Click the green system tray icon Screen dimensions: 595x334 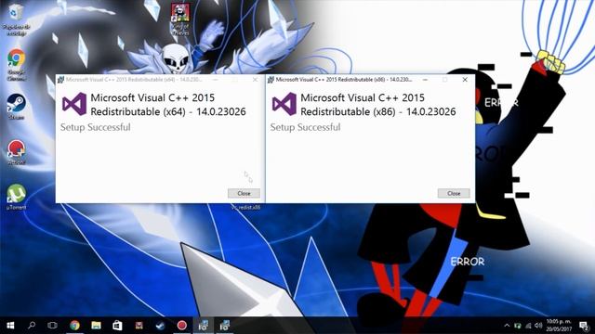518,326
